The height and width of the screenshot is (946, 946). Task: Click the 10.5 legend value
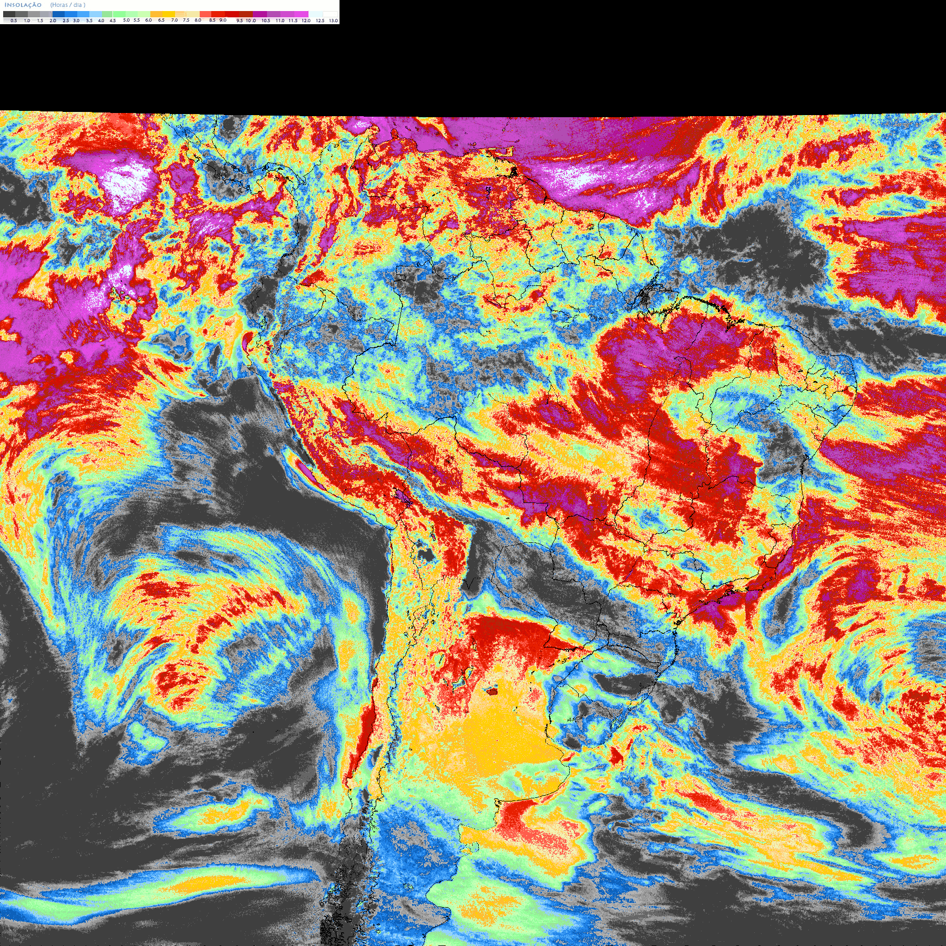pos(266,20)
